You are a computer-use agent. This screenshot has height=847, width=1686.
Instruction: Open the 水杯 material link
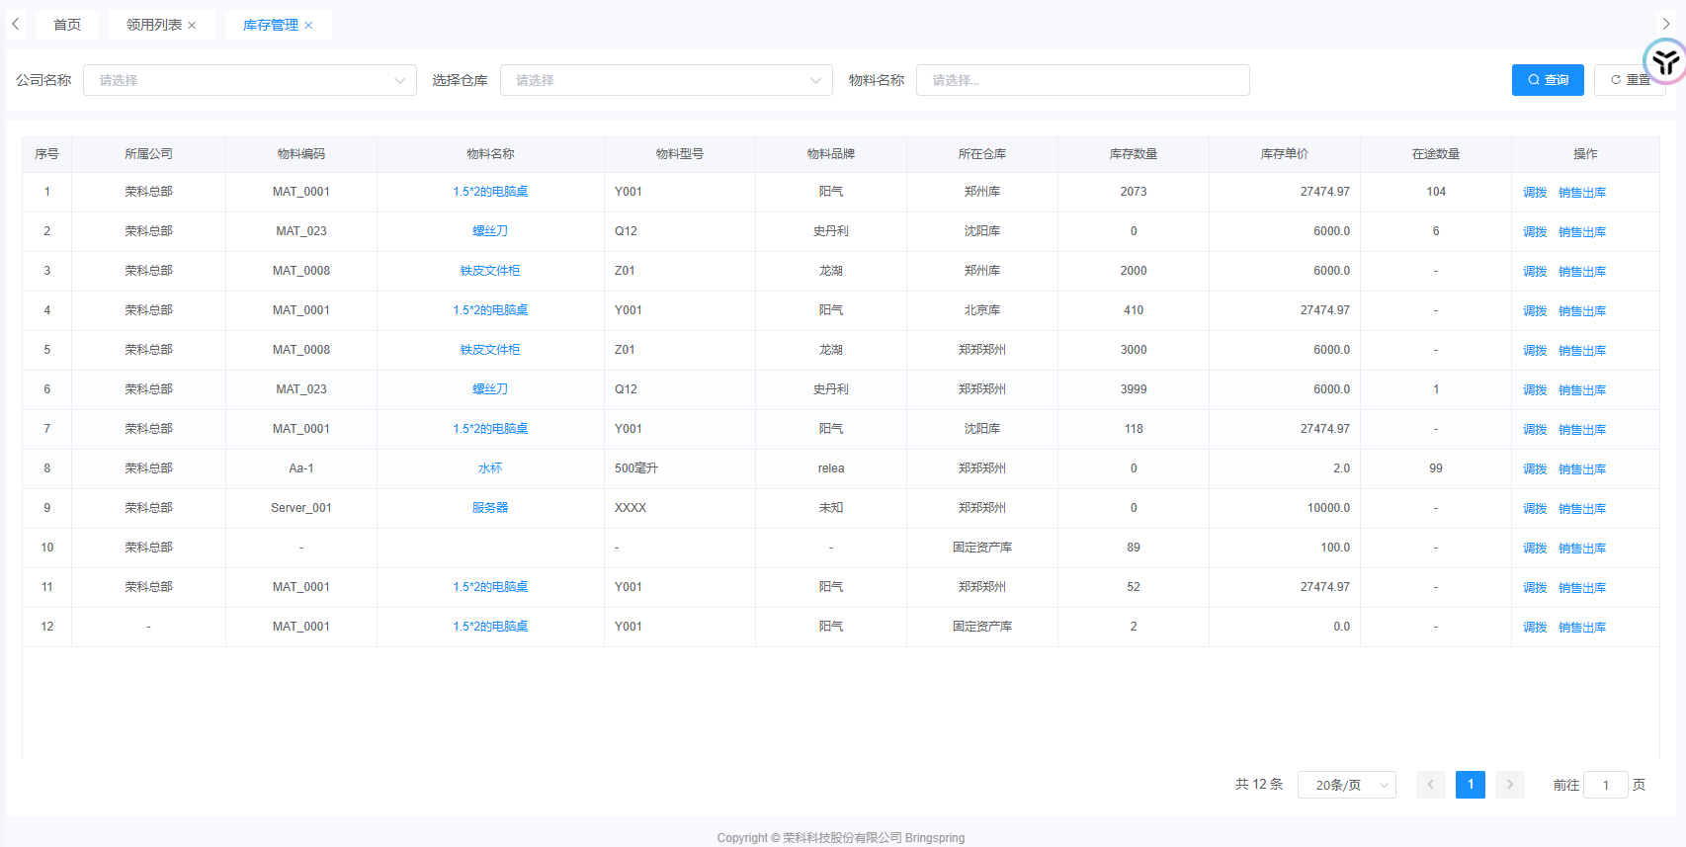click(x=490, y=468)
